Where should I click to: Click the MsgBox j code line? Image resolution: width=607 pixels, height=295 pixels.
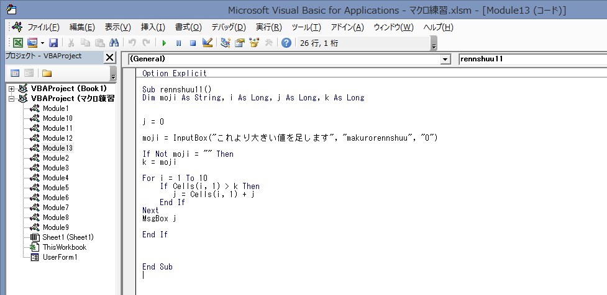tap(159, 219)
